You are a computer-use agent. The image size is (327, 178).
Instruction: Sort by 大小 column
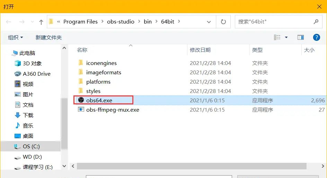click(x=309, y=50)
